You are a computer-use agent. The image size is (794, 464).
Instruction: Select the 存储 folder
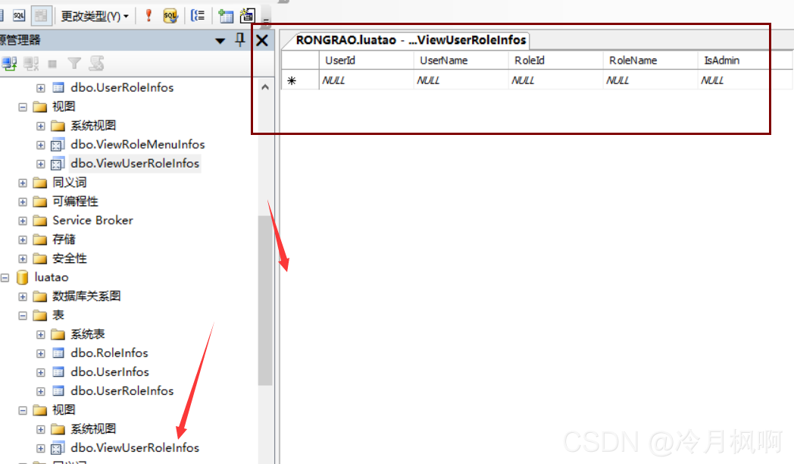point(64,239)
